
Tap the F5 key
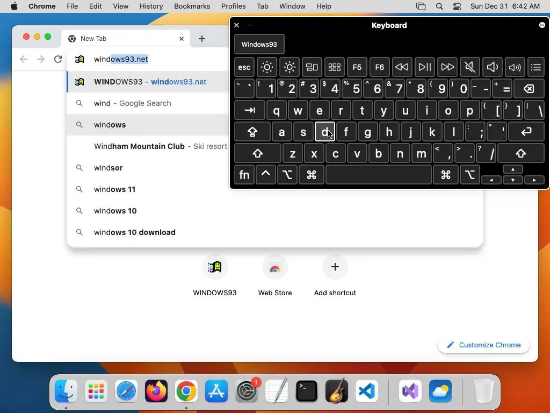(x=357, y=67)
